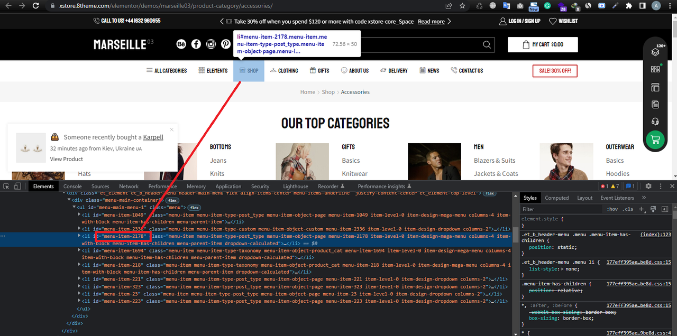Image resolution: width=677 pixels, height=336 pixels.
Task: Open the All Categories site menu
Action: 167,70
